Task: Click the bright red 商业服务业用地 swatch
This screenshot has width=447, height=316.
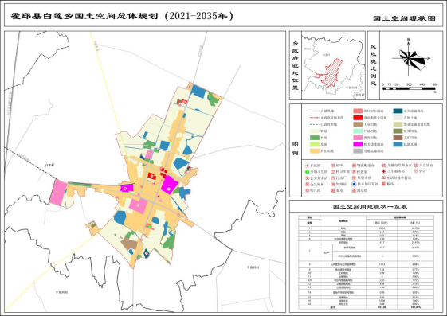Action: (x=358, y=118)
